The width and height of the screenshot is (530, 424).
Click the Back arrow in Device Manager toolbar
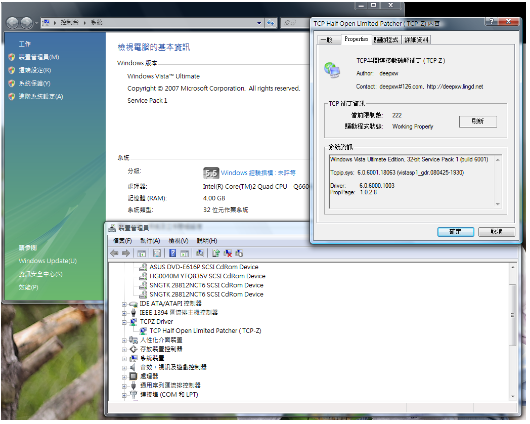(114, 253)
